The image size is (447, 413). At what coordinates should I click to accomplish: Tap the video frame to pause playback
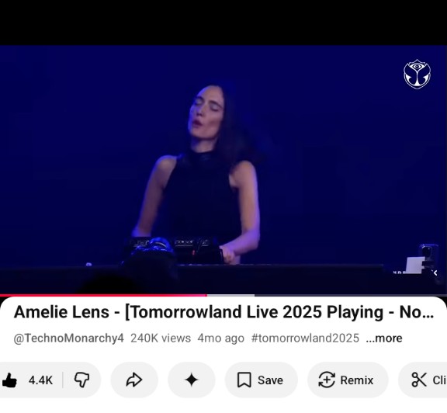coord(223,169)
